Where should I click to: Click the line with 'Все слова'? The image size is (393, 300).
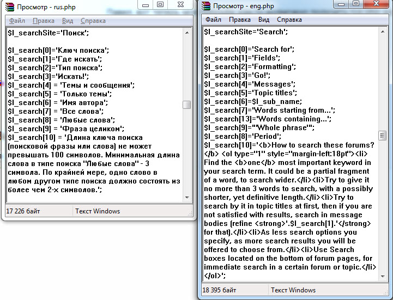click(x=56, y=111)
